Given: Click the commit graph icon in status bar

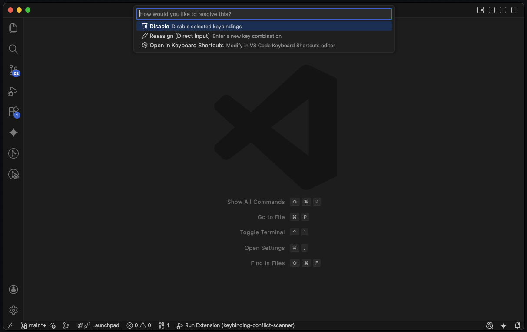Looking at the screenshot, I should 66,325.
